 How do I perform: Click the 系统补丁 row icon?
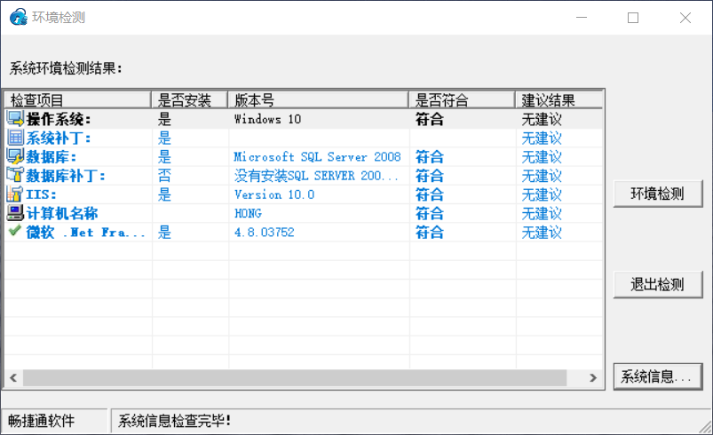click(15, 138)
